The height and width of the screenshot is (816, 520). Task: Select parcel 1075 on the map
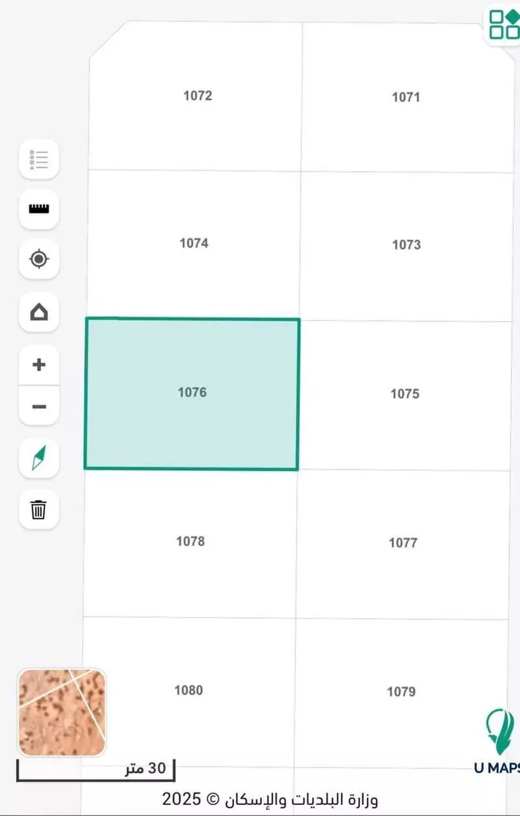point(404,394)
